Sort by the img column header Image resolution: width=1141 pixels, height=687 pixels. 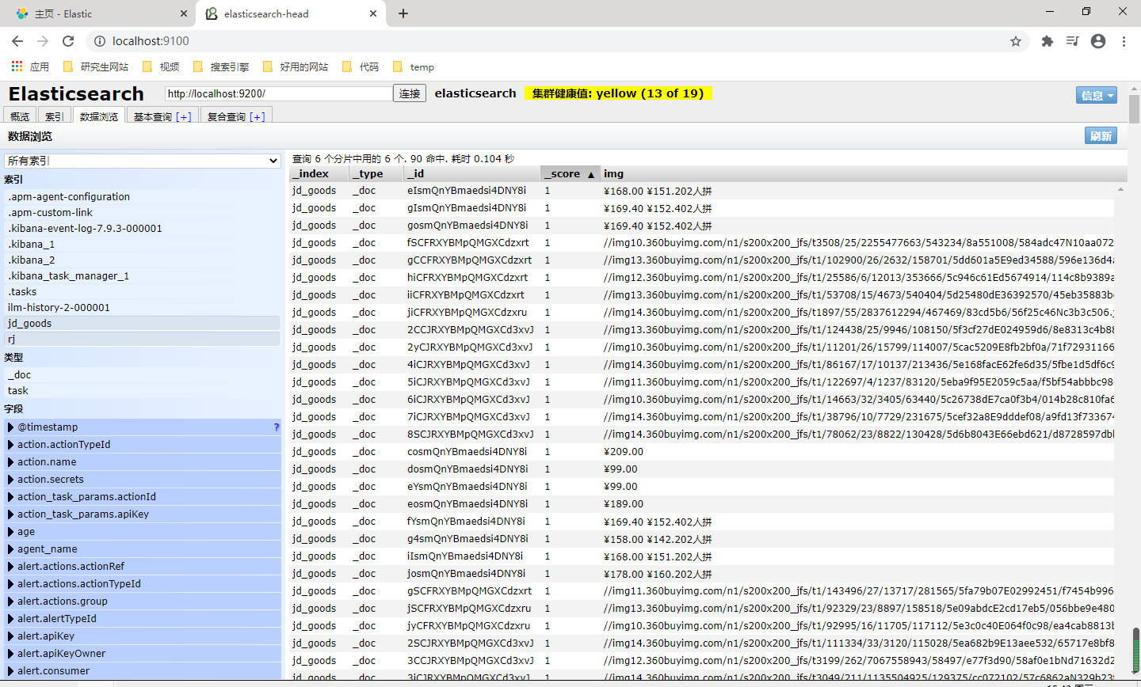click(864, 174)
